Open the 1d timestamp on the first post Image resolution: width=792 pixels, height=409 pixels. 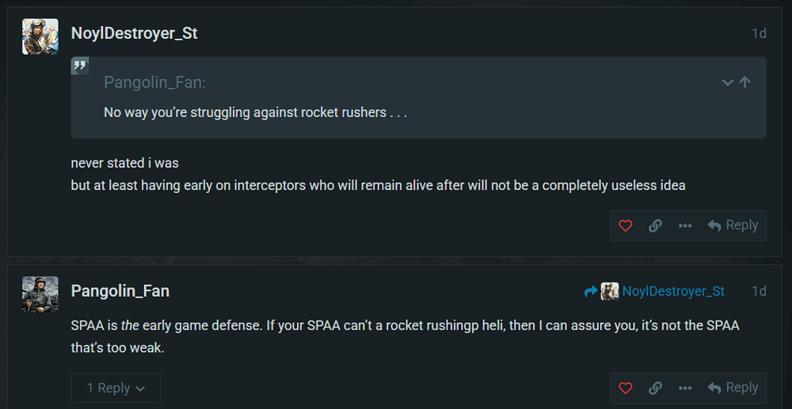[758, 33]
